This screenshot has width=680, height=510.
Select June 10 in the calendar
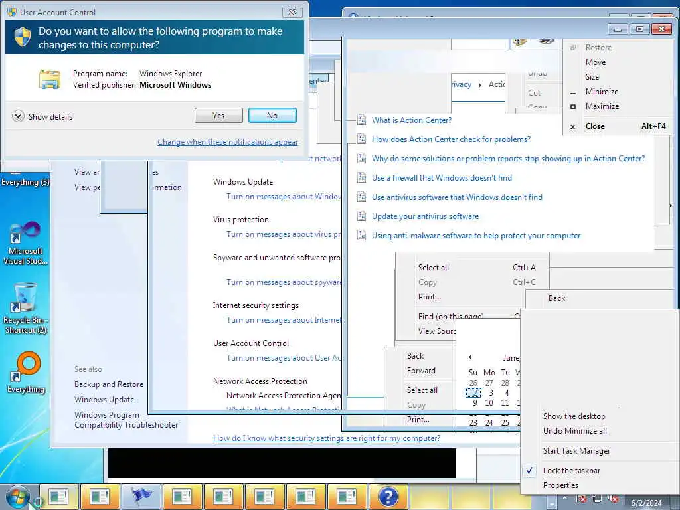[x=489, y=403]
